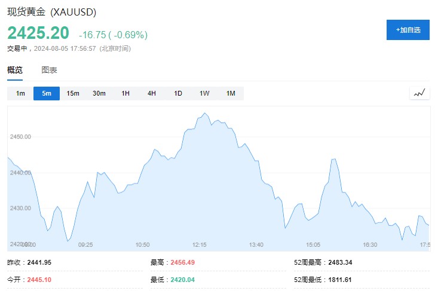The image size is (438, 291).
Task: Add gold to watchlist with +加自选
Action: [x=408, y=29]
